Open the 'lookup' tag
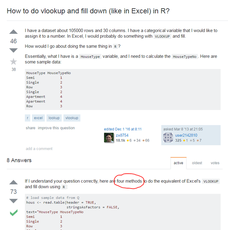Image resolution: width=228 pixels, height=230 pixels. coord(54,118)
